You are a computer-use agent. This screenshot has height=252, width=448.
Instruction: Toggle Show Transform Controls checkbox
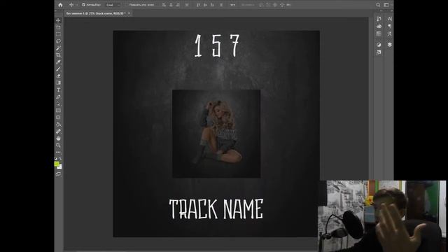[127, 5]
